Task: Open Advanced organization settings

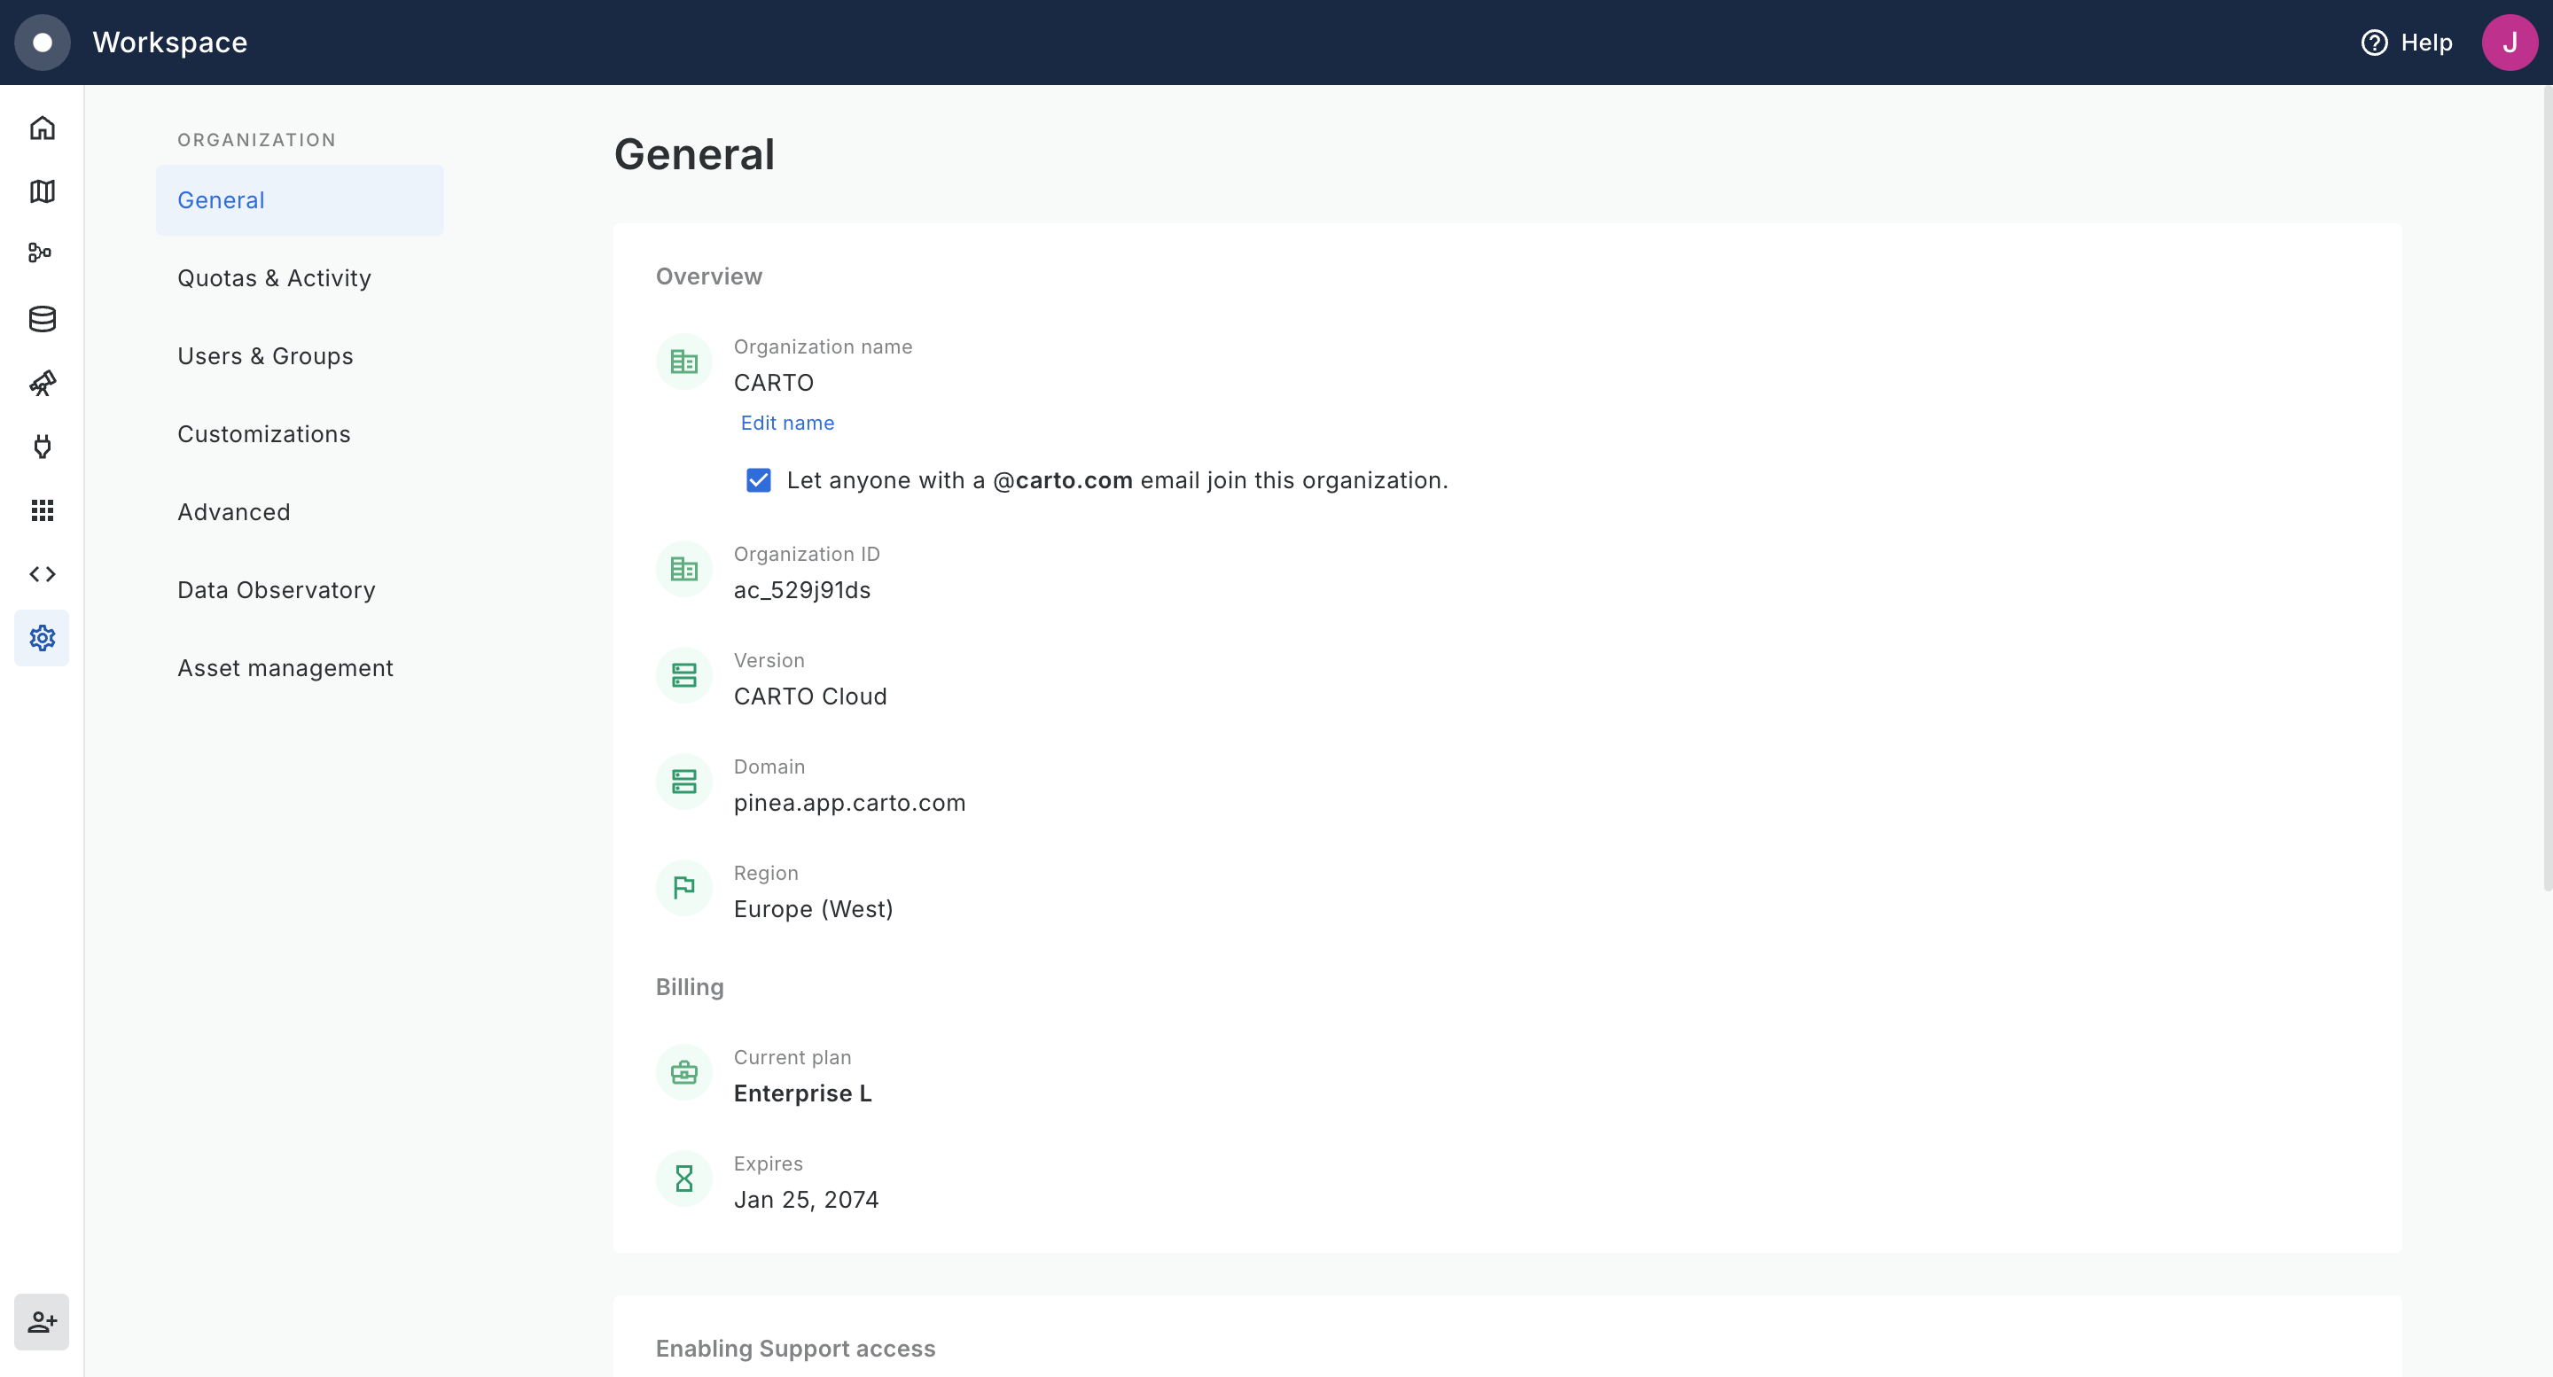Action: pyautogui.click(x=234, y=512)
